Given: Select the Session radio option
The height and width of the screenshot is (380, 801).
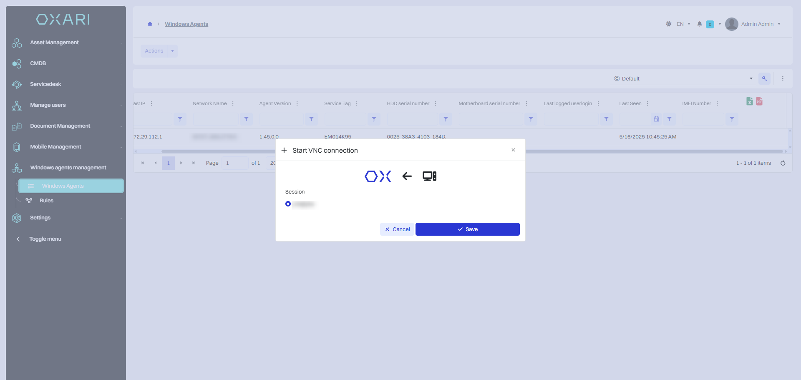Looking at the screenshot, I should (288, 204).
